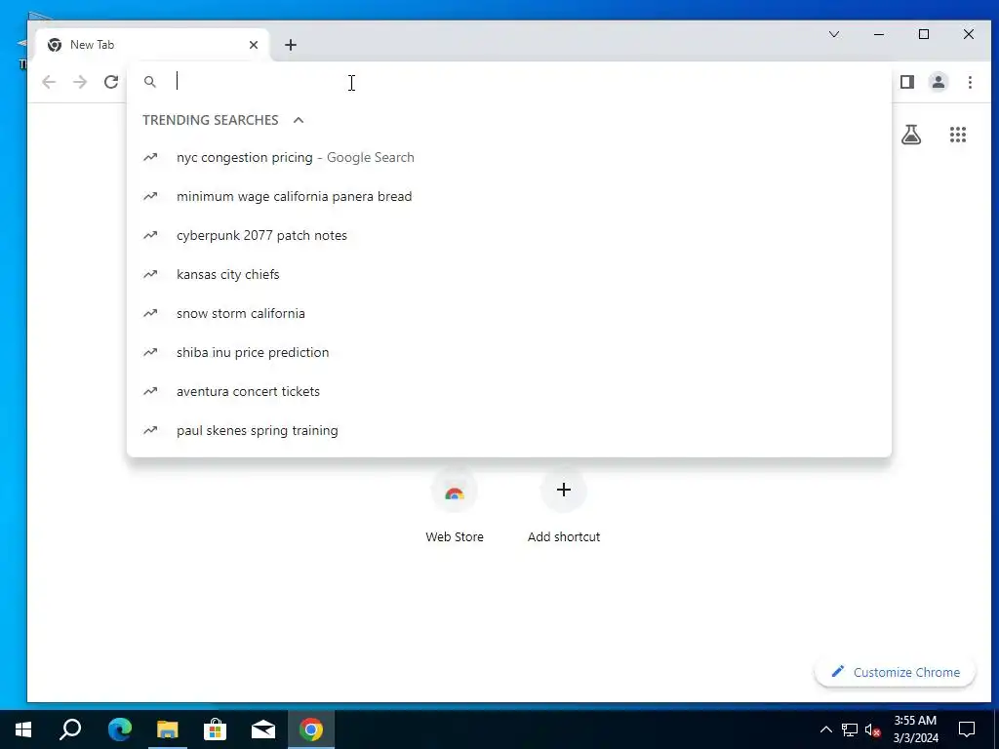Open the Web Store shortcut
The image size is (999, 749).
[455, 506]
